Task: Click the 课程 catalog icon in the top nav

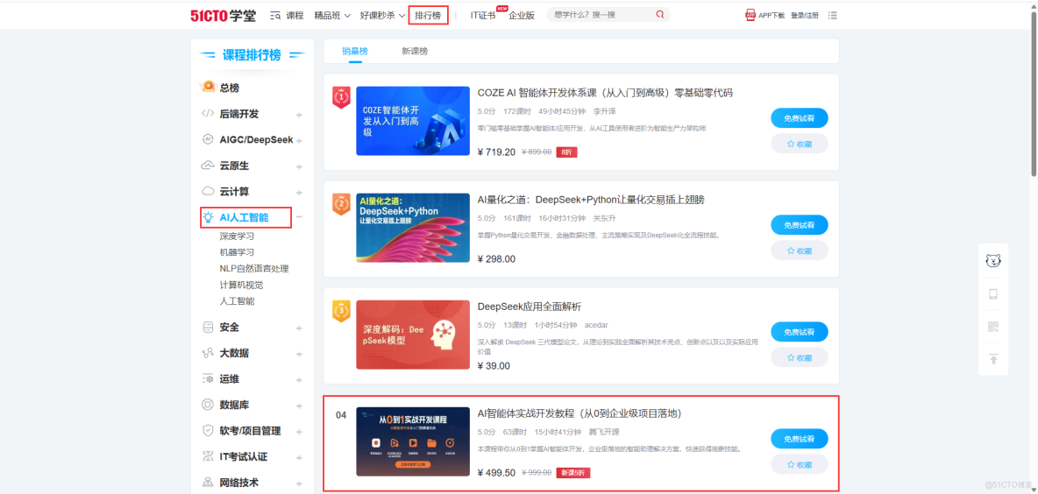Action: (x=275, y=15)
